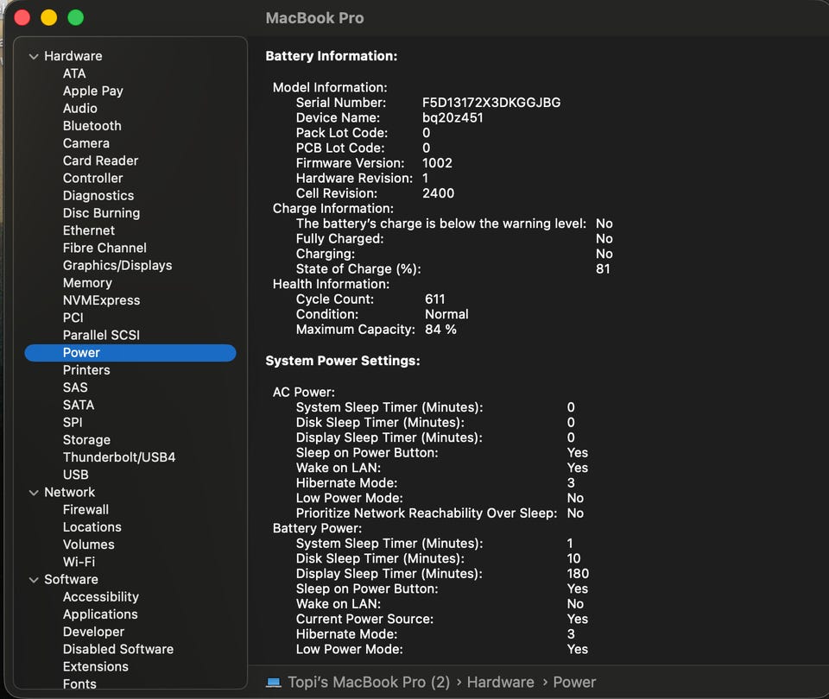This screenshot has height=699, width=829.
Task: Click Topi's MacBook Pro (2) breadcrumb
Action: pyautogui.click(x=369, y=682)
